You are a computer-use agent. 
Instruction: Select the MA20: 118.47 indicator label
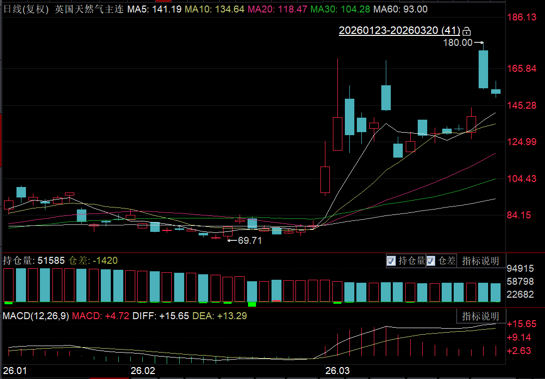tap(277, 9)
